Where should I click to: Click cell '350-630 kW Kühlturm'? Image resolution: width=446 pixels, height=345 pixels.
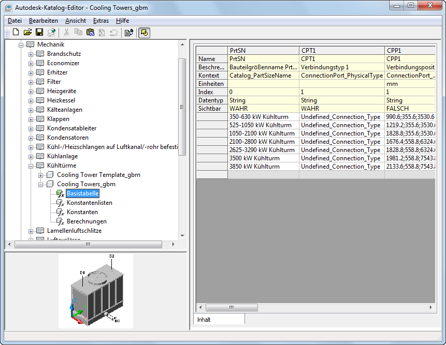point(263,117)
